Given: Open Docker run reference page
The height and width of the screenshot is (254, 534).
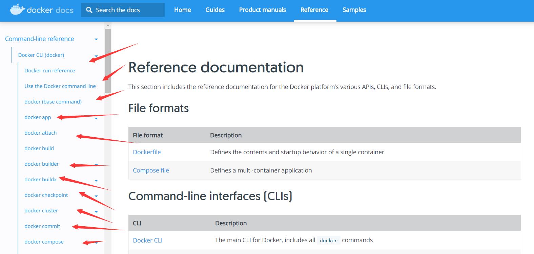Looking at the screenshot, I should 50,70.
